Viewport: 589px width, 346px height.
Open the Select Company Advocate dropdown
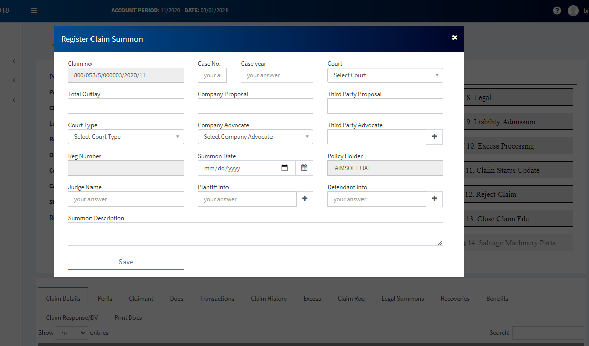[x=255, y=137]
